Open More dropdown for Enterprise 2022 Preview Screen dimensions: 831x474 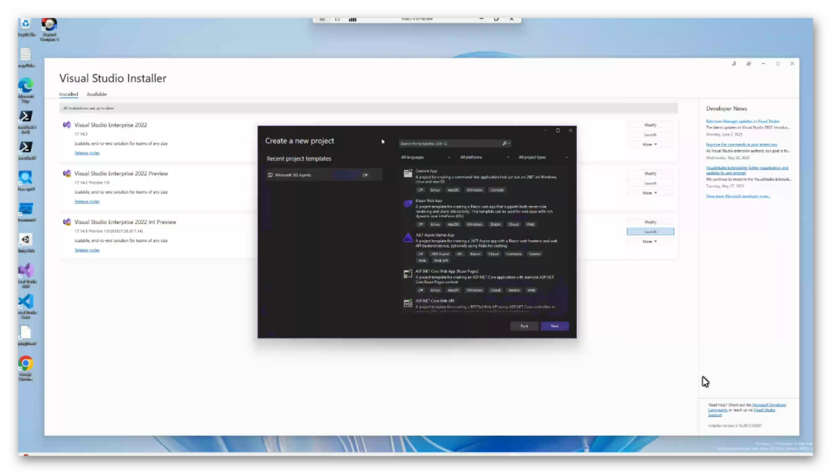pos(650,193)
